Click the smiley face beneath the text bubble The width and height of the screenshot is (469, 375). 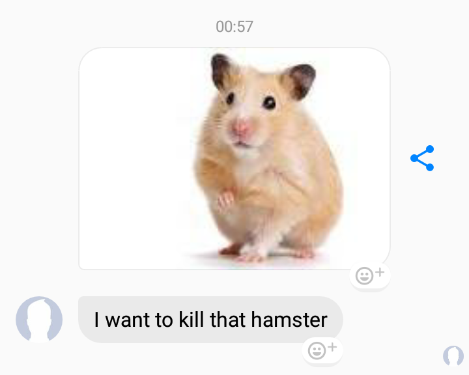pos(317,350)
